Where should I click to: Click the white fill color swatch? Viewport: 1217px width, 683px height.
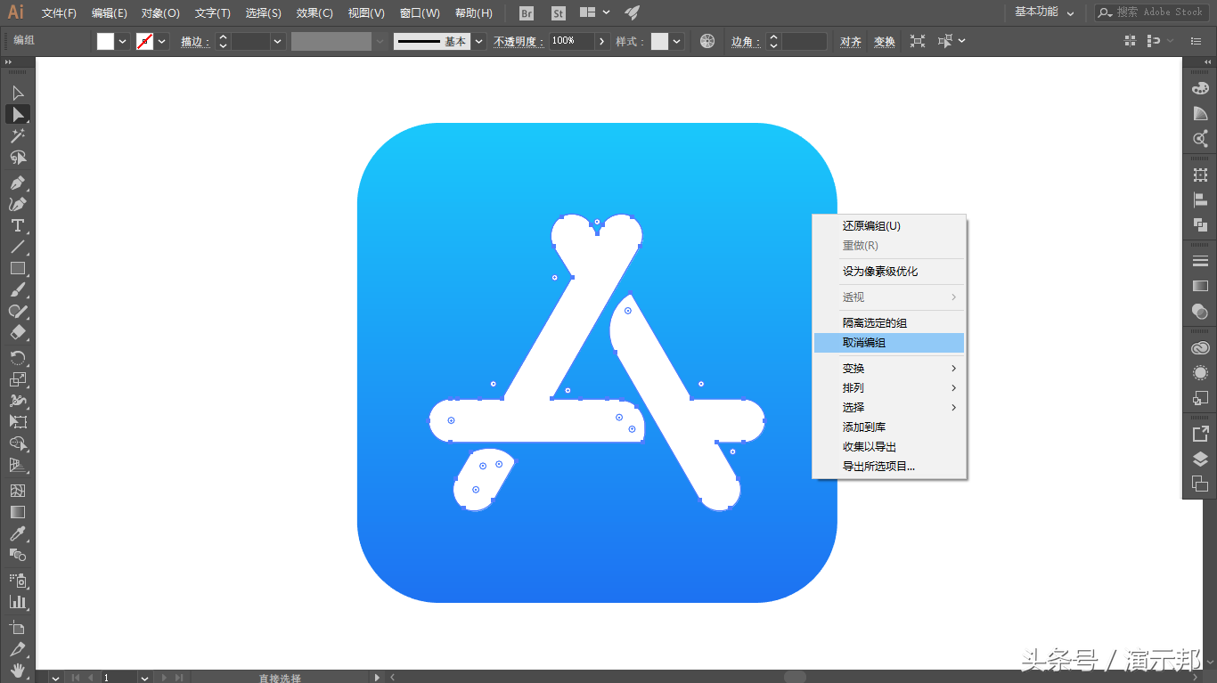pos(106,41)
